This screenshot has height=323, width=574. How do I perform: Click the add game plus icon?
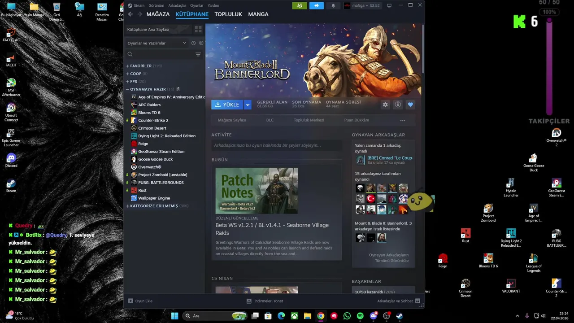pos(130,301)
